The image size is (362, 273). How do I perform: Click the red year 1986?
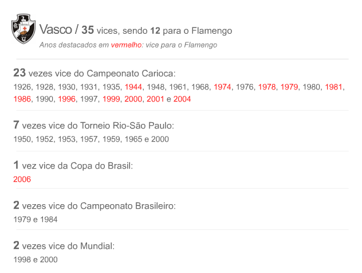(22, 99)
